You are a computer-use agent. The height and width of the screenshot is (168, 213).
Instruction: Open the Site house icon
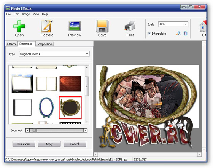click(x=203, y=27)
